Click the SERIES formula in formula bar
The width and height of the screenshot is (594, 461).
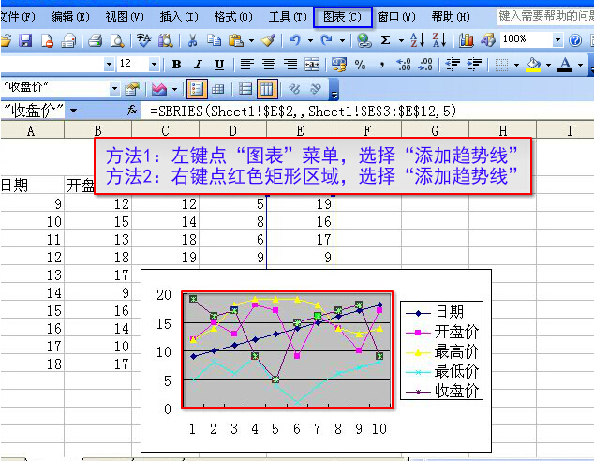pyautogui.click(x=303, y=111)
